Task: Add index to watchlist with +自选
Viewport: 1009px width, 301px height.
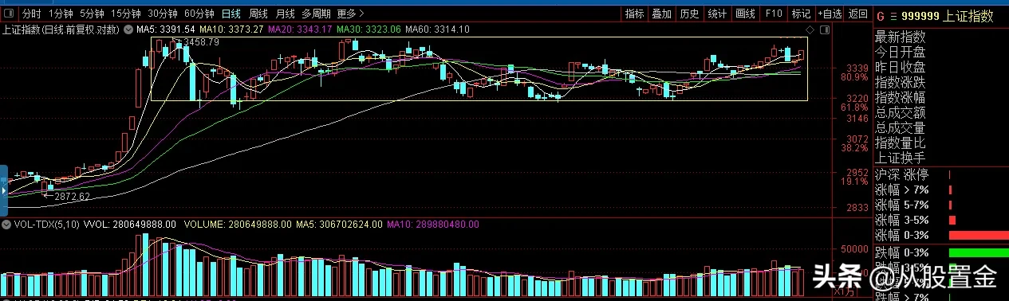Action: pyautogui.click(x=829, y=14)
